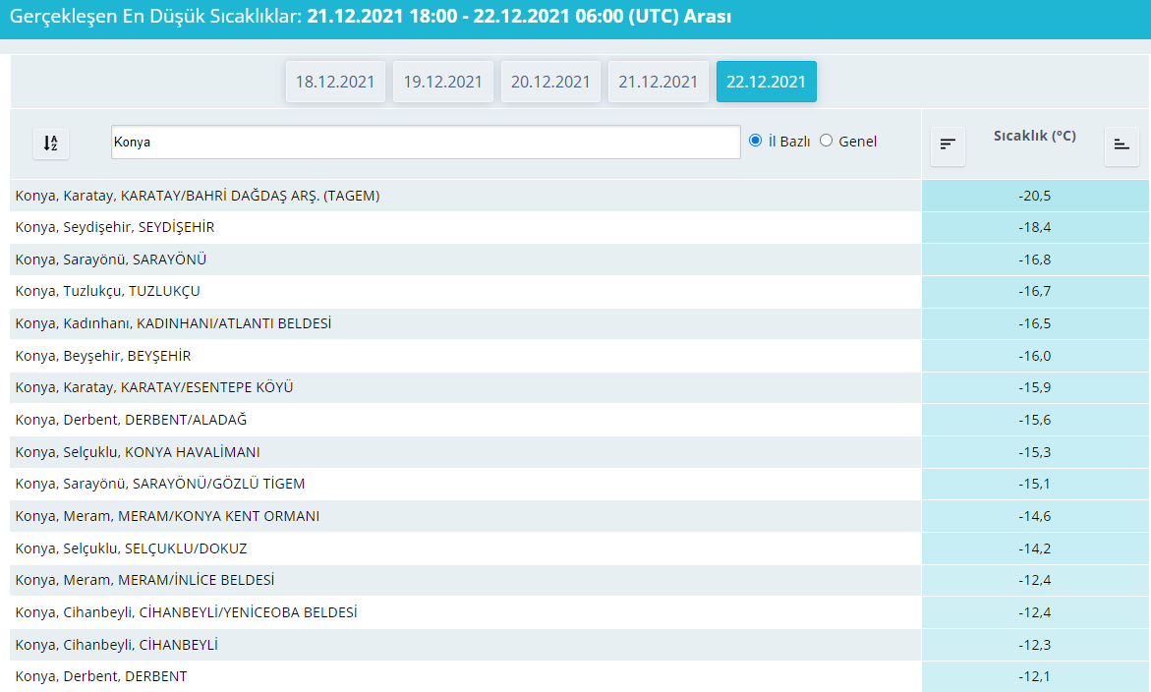Click the -12,1 temperature cell for Derbent
Screen dimensions: 1151x692
click(x=1035, y=676)
